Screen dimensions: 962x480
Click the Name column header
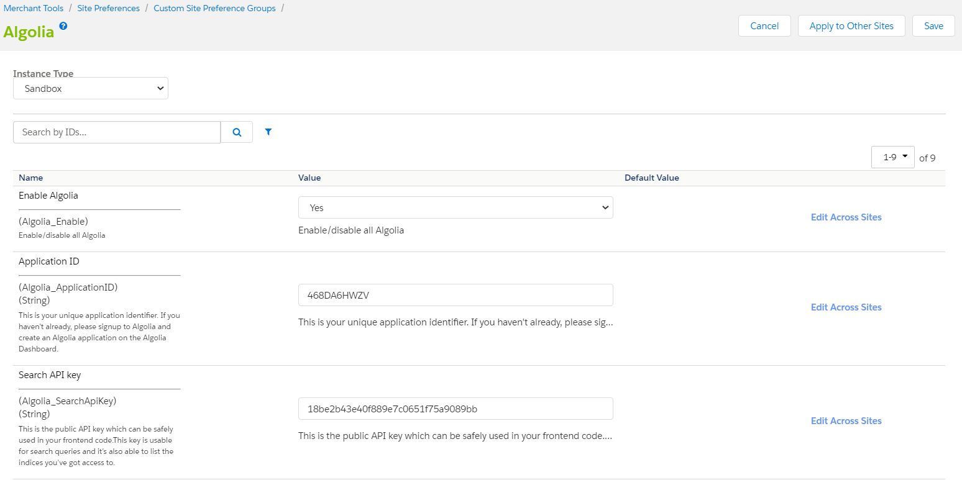[x=31, y=178]
